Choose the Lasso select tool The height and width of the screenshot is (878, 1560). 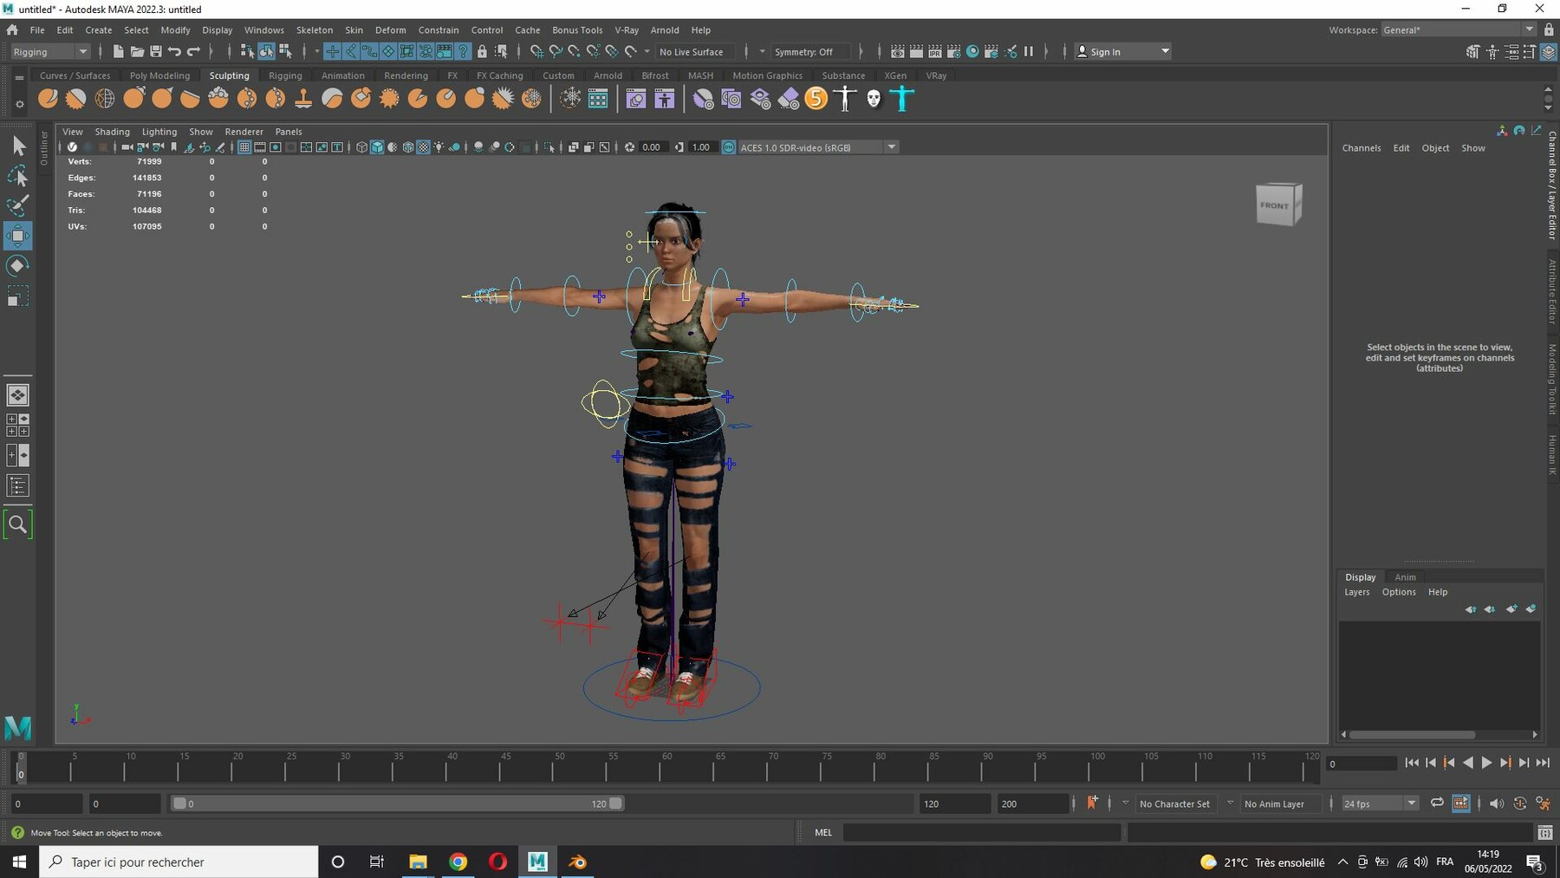[17, 177]
